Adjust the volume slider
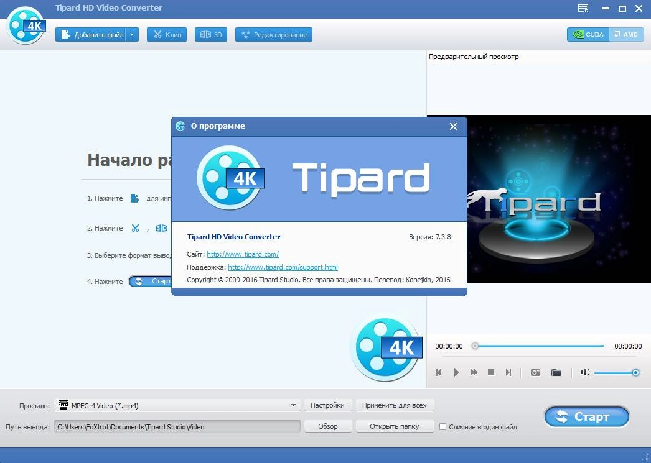This screenshot has height=463, width=651. pyautogui.click(x=617, y=373)
